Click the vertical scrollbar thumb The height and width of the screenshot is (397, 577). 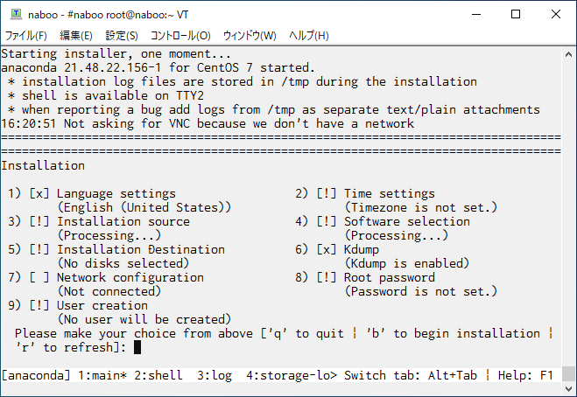pos(568,374)
